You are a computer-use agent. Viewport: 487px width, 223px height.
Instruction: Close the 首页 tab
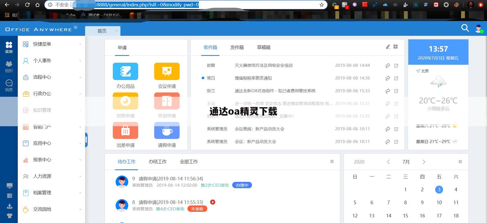point(117,31)
